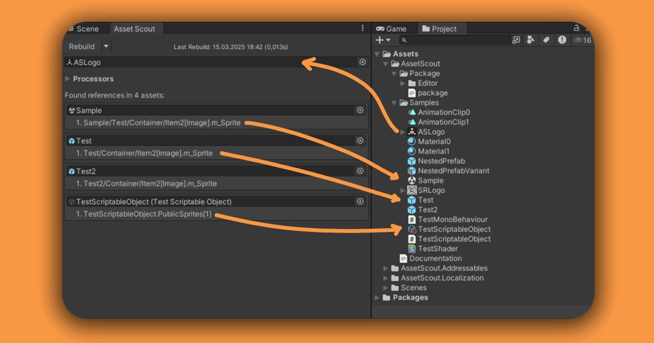Viewport: 654px width, 343px height.
Task: Click target circle on TestScriptableObject result row
Action: (x=360, y=201)
